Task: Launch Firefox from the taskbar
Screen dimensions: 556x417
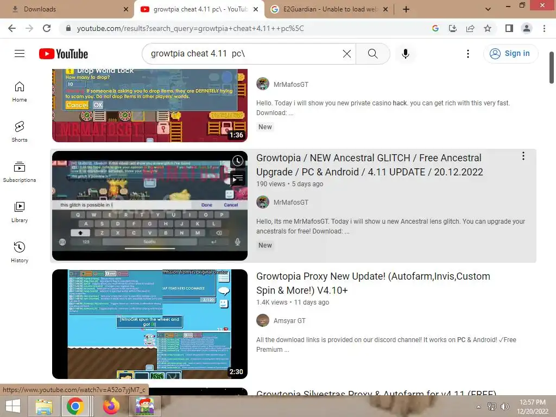Action: pyautogui.click(x=111, y=406)
